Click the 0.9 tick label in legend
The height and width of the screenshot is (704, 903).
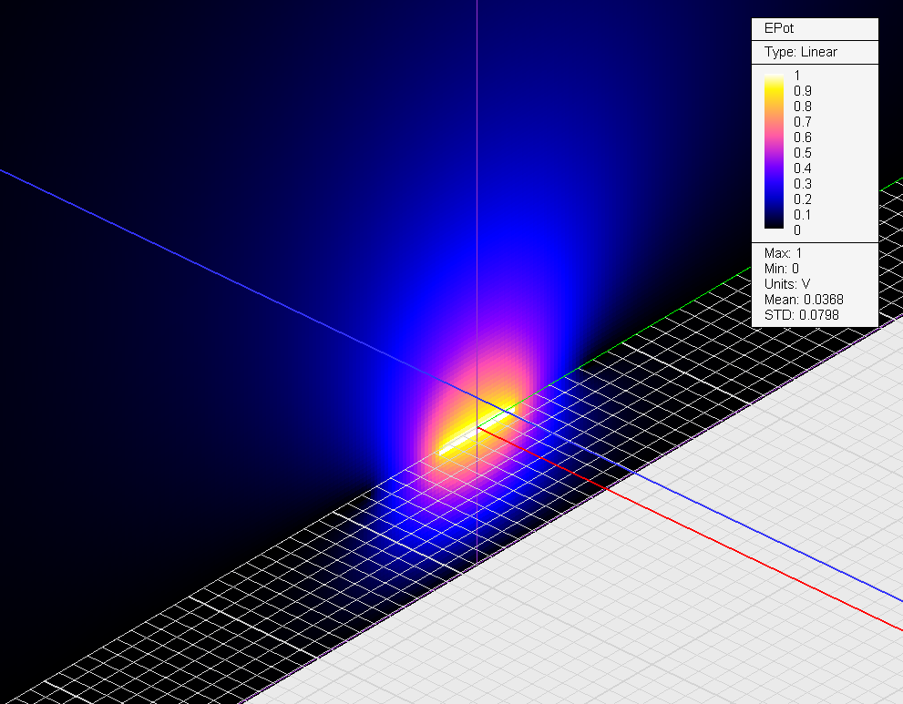point(802,91)
